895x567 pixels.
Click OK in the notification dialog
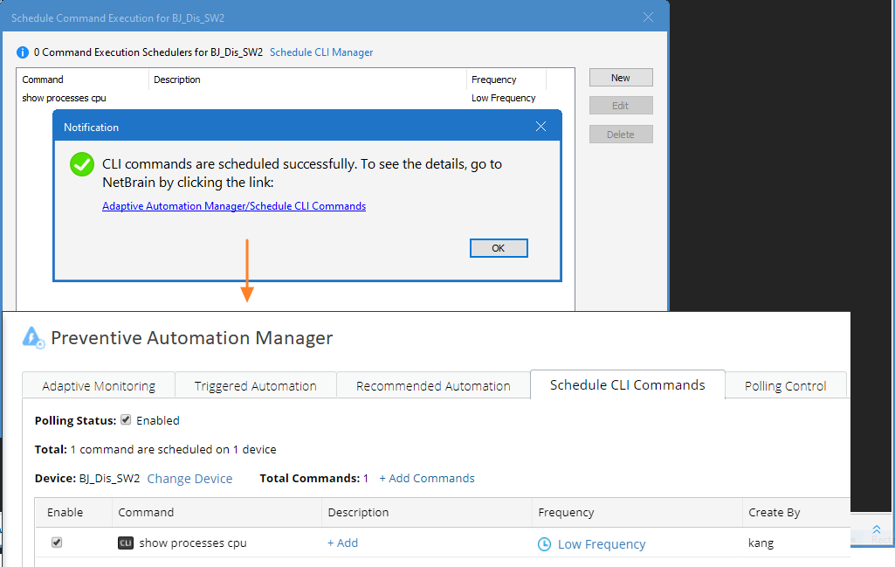499,247
